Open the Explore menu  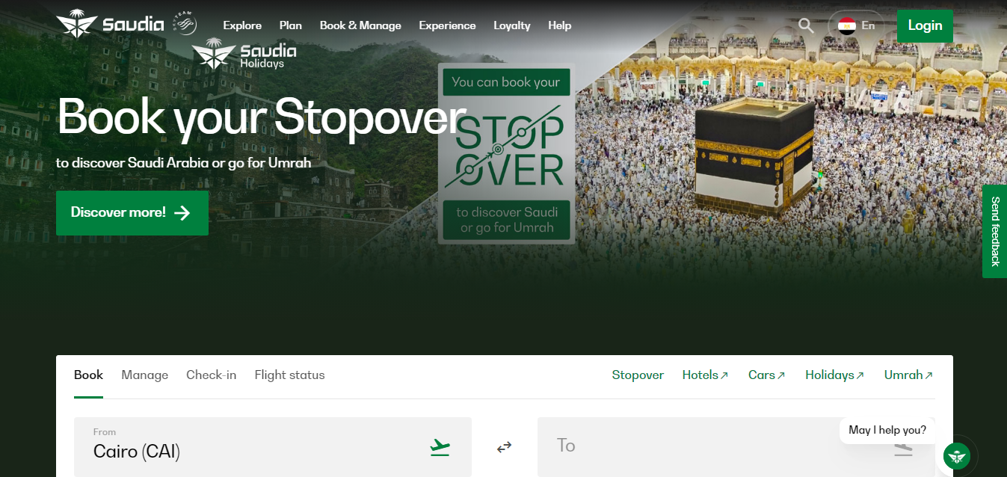point(242,25)
